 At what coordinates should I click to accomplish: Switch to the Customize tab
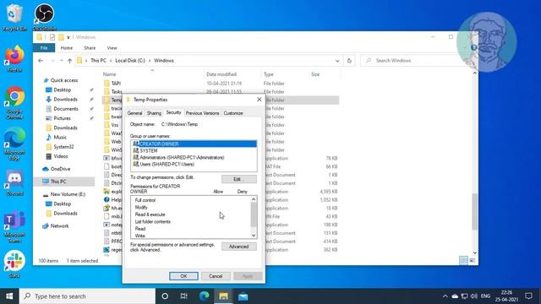tap(233, 113)
